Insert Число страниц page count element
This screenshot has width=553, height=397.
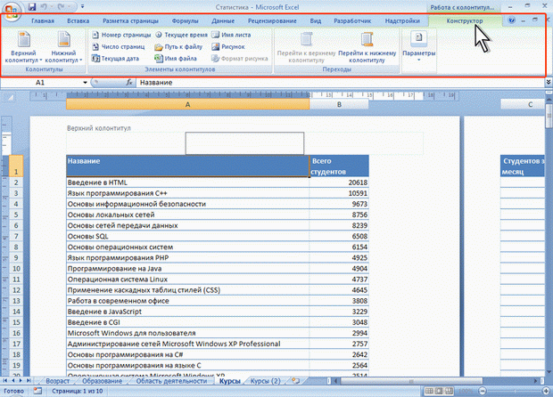[x=120, y=45]
